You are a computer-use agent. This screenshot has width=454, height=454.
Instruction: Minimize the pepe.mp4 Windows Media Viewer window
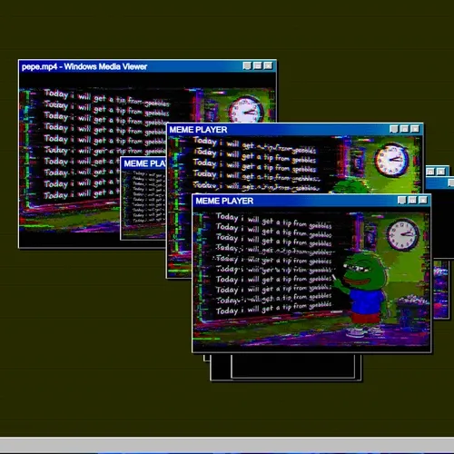pyautogui.click(x=247, y=65)
